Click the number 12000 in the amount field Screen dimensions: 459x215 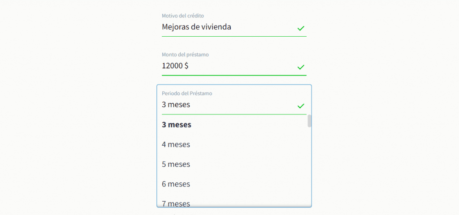click(x=172, y=66)
